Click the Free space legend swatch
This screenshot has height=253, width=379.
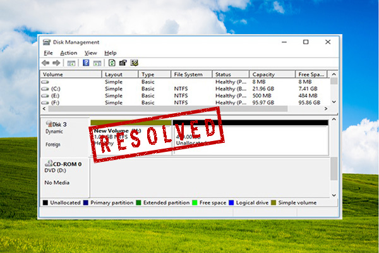point(195,202)
